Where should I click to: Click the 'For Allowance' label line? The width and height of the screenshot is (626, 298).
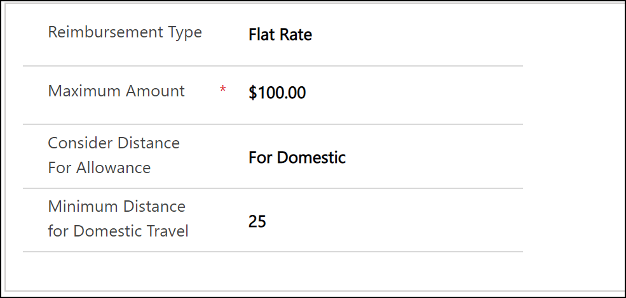tap(99, 168)
